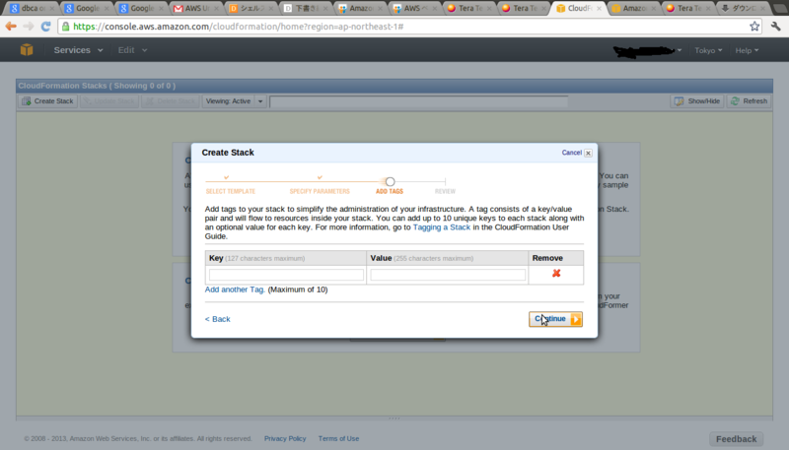789x450 pixels.
Task: Open the redacted account name dropdown
Action: 647,50
